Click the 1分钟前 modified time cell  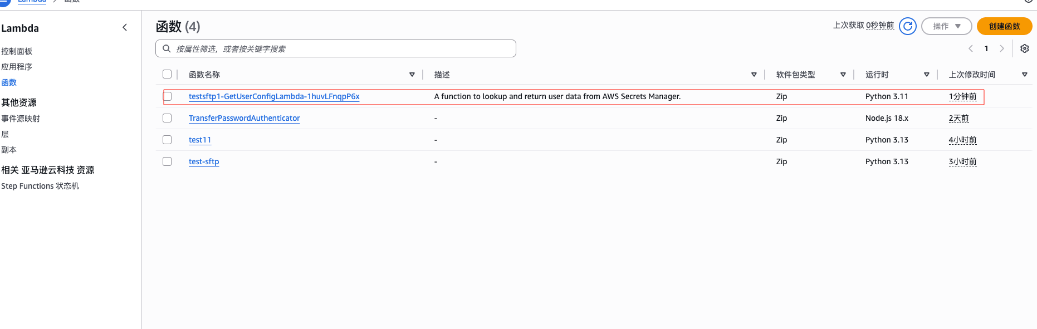(x=962, y=96)
